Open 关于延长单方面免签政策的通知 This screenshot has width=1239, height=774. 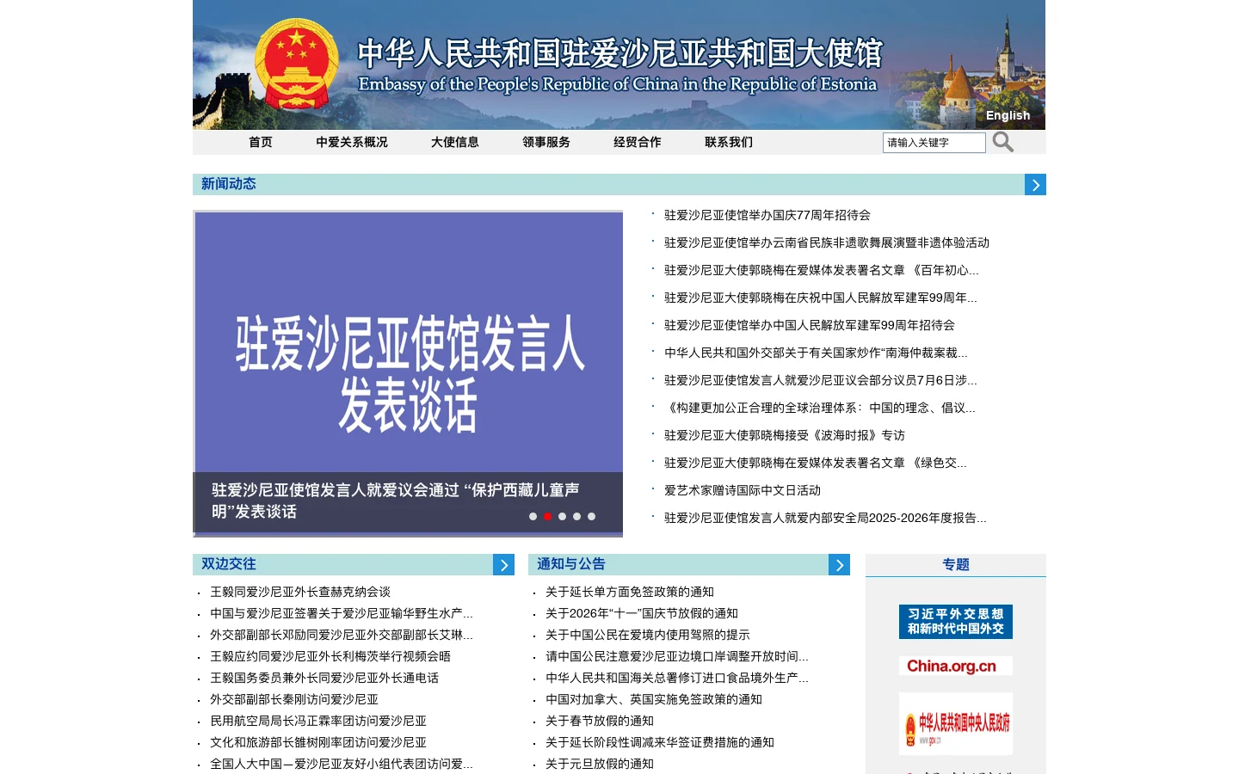tap(630, 593)
